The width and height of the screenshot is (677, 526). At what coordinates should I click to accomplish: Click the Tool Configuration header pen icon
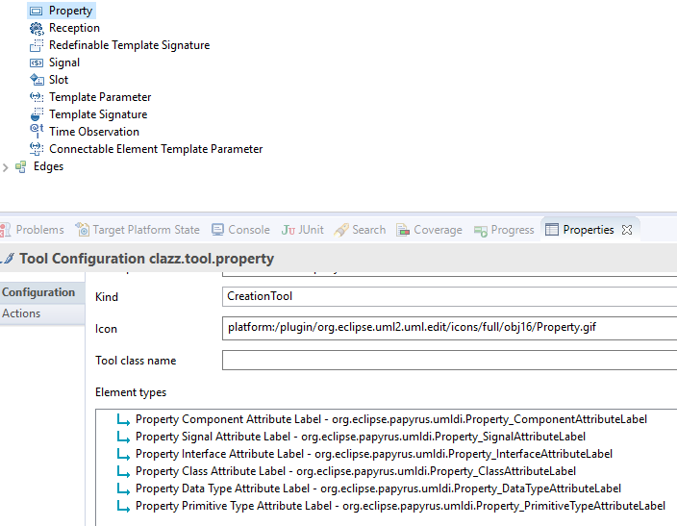8,259
